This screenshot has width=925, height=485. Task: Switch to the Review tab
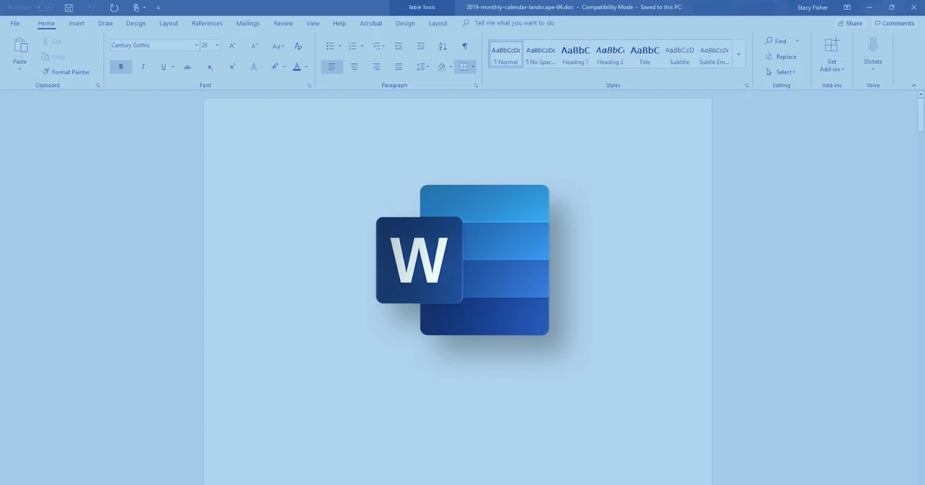(x=283, y=24)
